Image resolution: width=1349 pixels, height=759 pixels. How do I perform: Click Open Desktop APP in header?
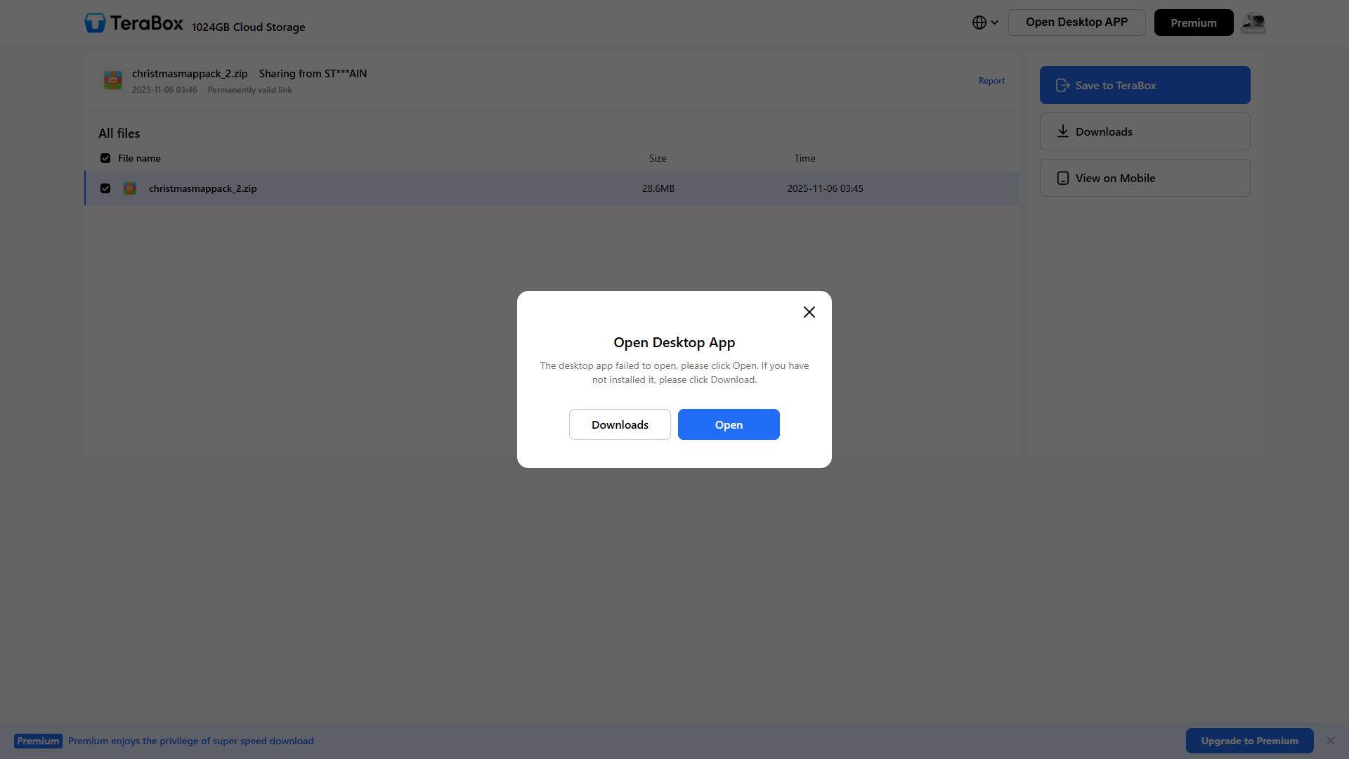1076,22
